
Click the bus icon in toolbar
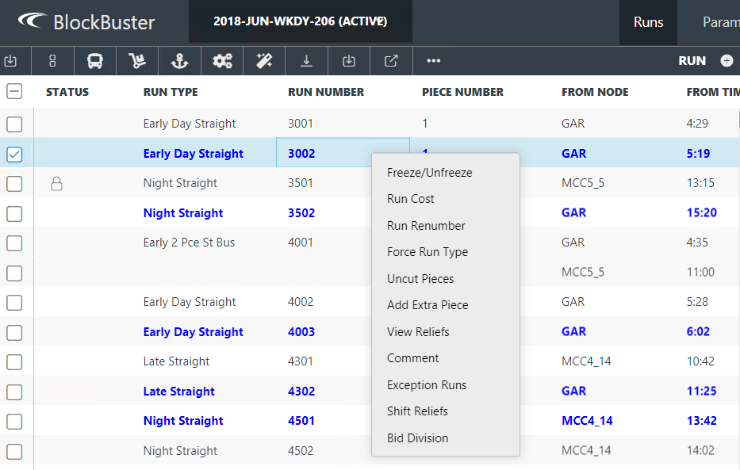95,61
